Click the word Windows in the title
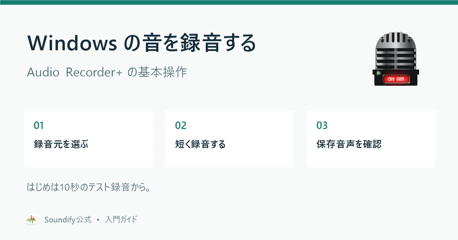This screenshot has width=458, height=240. pyautogui.click(x=72, y=43)
